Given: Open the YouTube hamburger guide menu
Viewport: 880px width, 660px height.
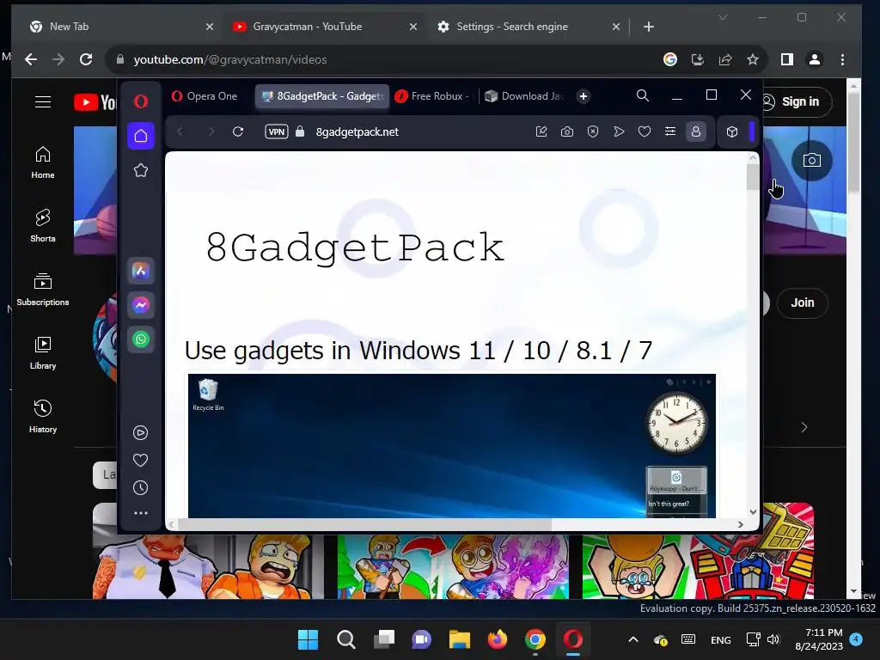Looking at the screenshot, I should pos(43,101).
